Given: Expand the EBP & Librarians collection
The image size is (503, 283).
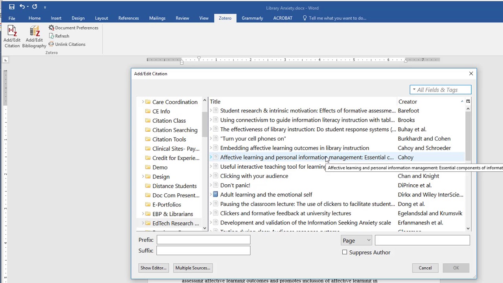Looking at the screenshot, I should (143, 214).
